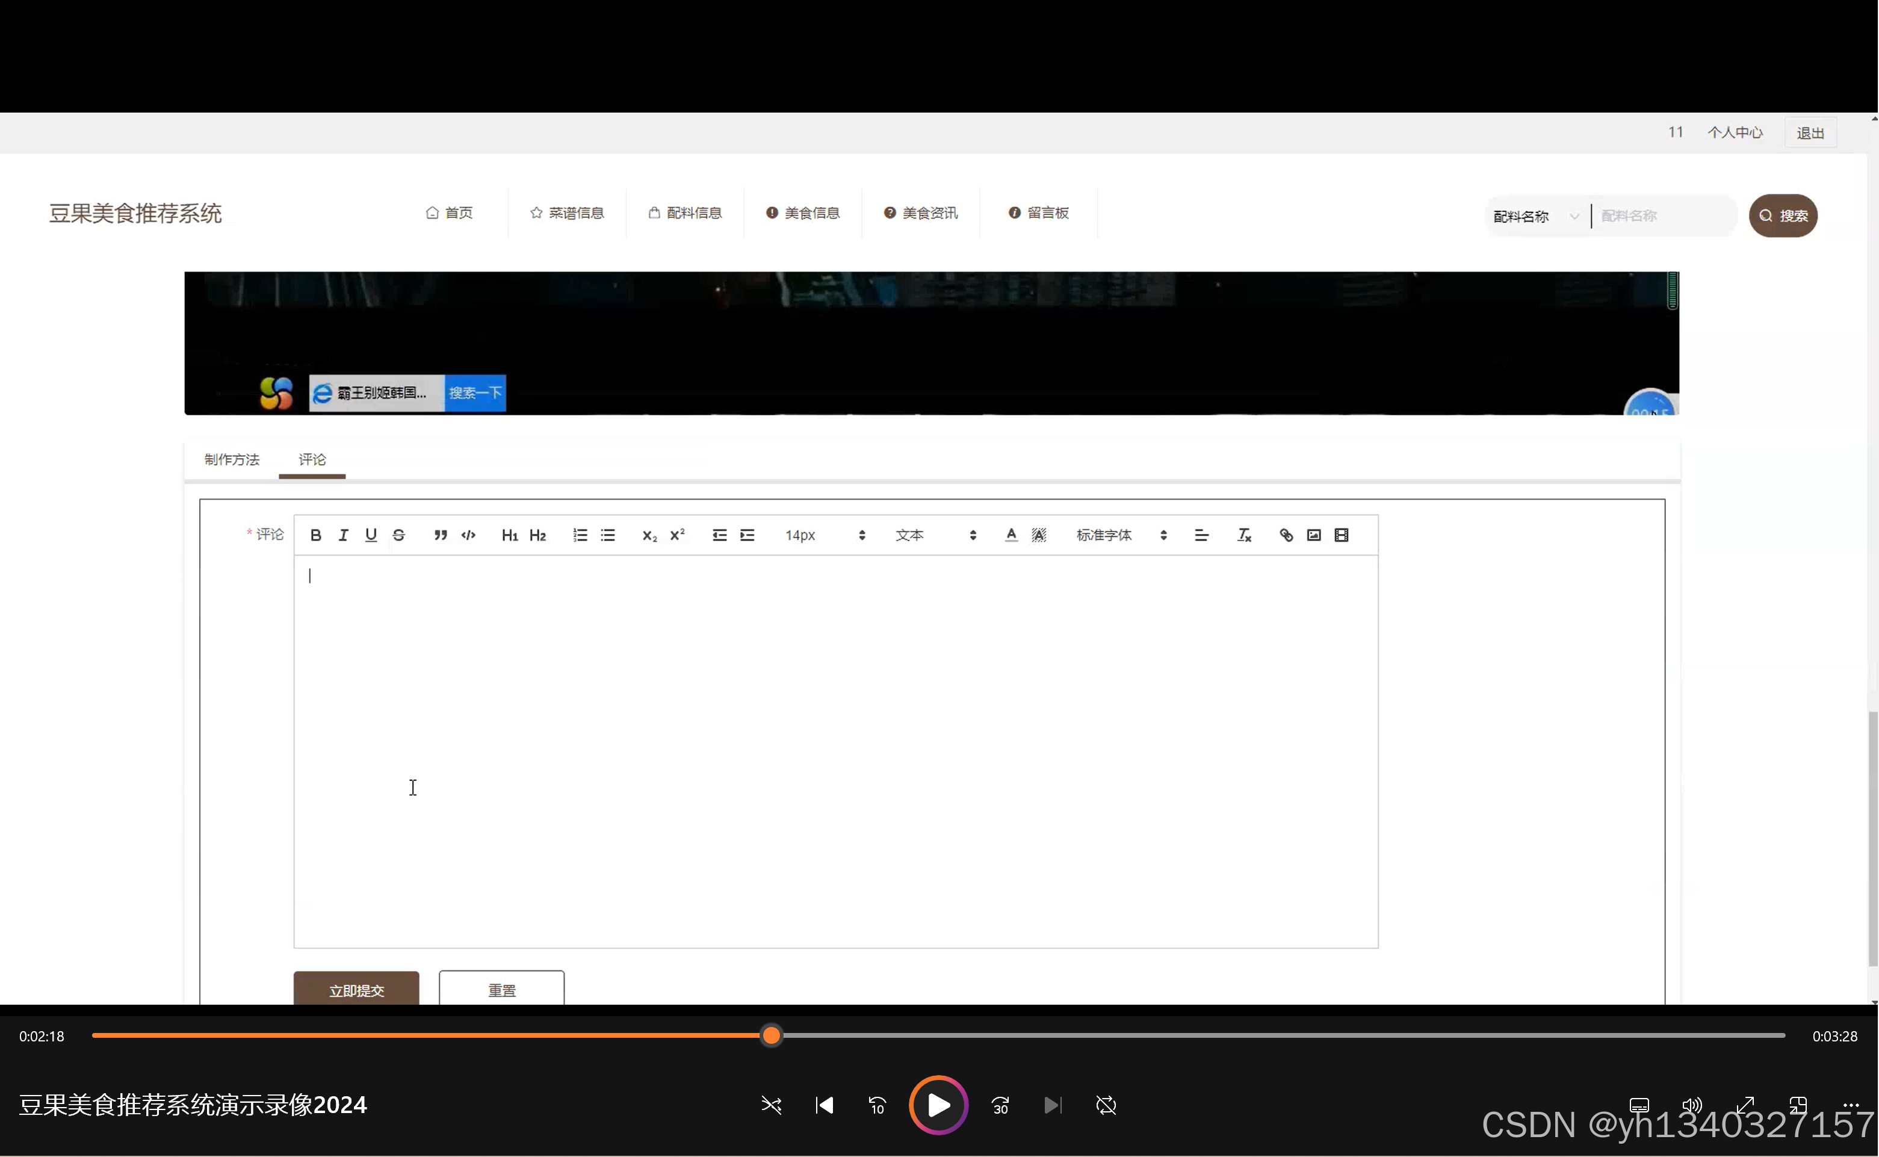Screen dimensions: 1879x1157
Task: Insert a code block in the editor
Action: coord(468,535)
